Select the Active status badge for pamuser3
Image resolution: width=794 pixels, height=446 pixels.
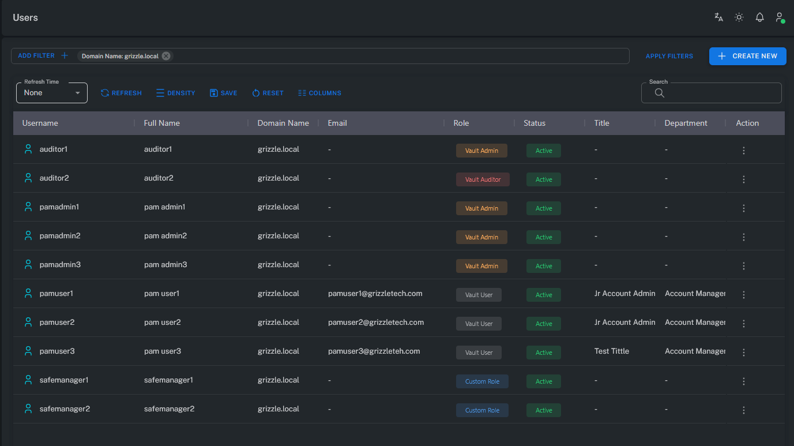(x=543, y=352)
